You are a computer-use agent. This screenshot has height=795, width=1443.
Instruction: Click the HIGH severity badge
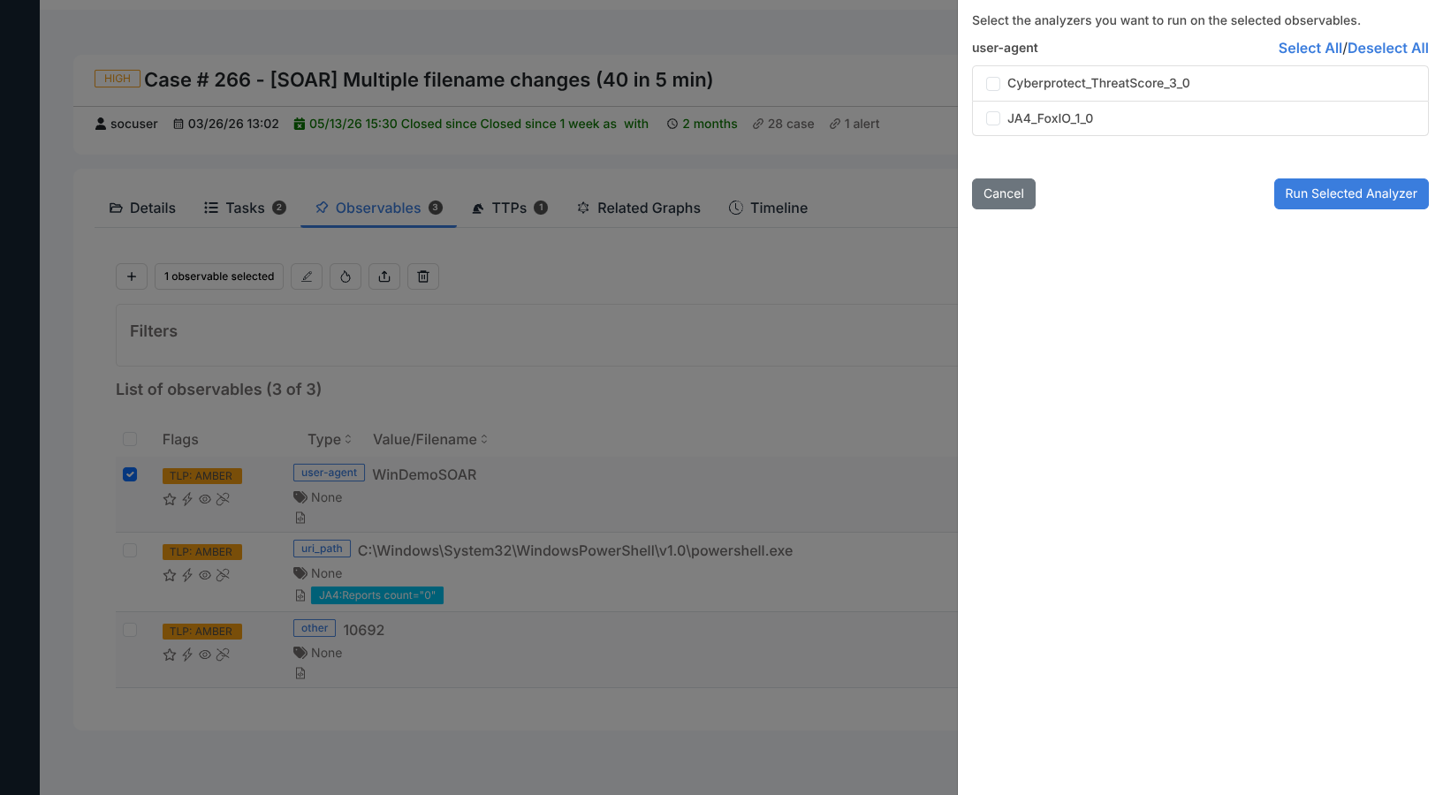point(118,79)
